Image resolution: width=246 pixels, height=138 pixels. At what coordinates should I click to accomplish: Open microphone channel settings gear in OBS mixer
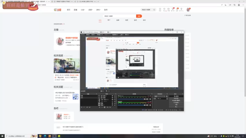[150, 99]
